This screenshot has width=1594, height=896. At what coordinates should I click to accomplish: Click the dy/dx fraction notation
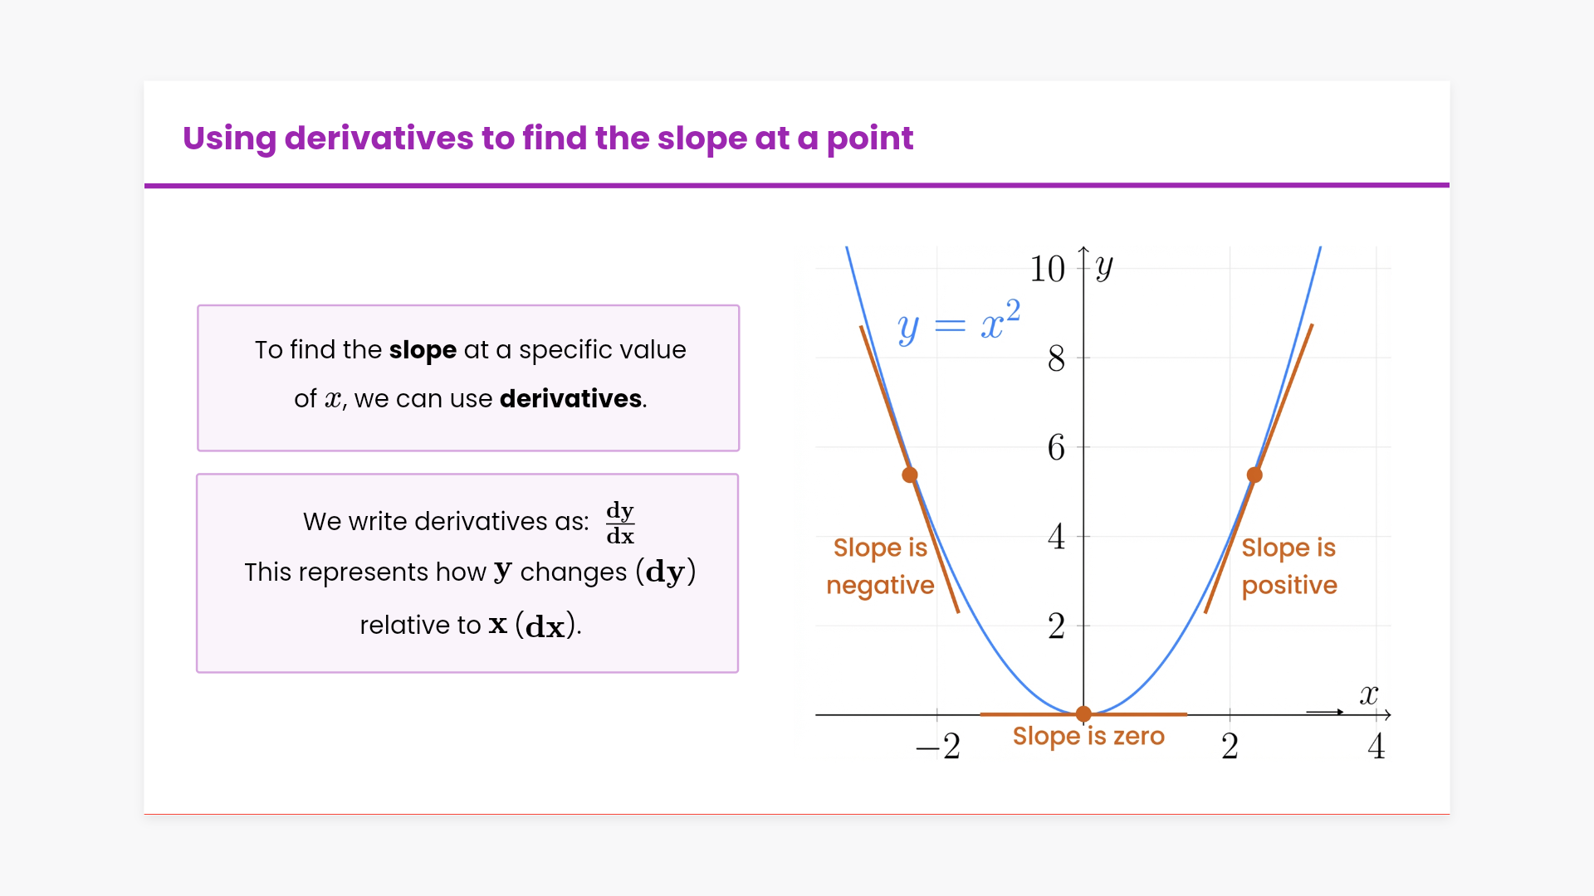click(620, 523)
